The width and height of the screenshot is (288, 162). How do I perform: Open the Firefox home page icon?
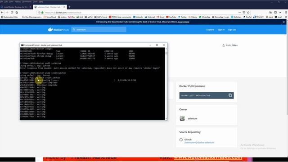pyautogui.click(x=17, y=12)
